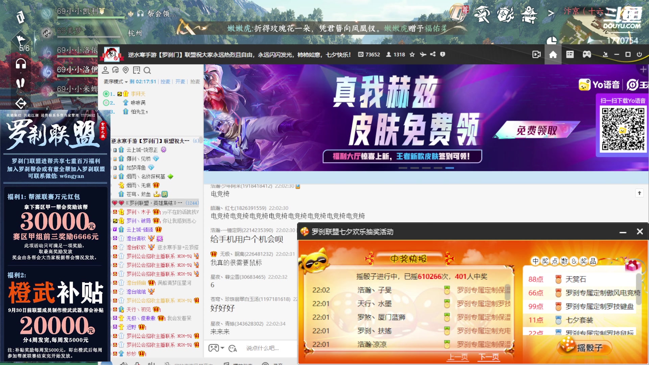
Task: Collapse the 《罗刹联盟·英雄集结》 sub-channel row
Action: click(x=155, y=203)
